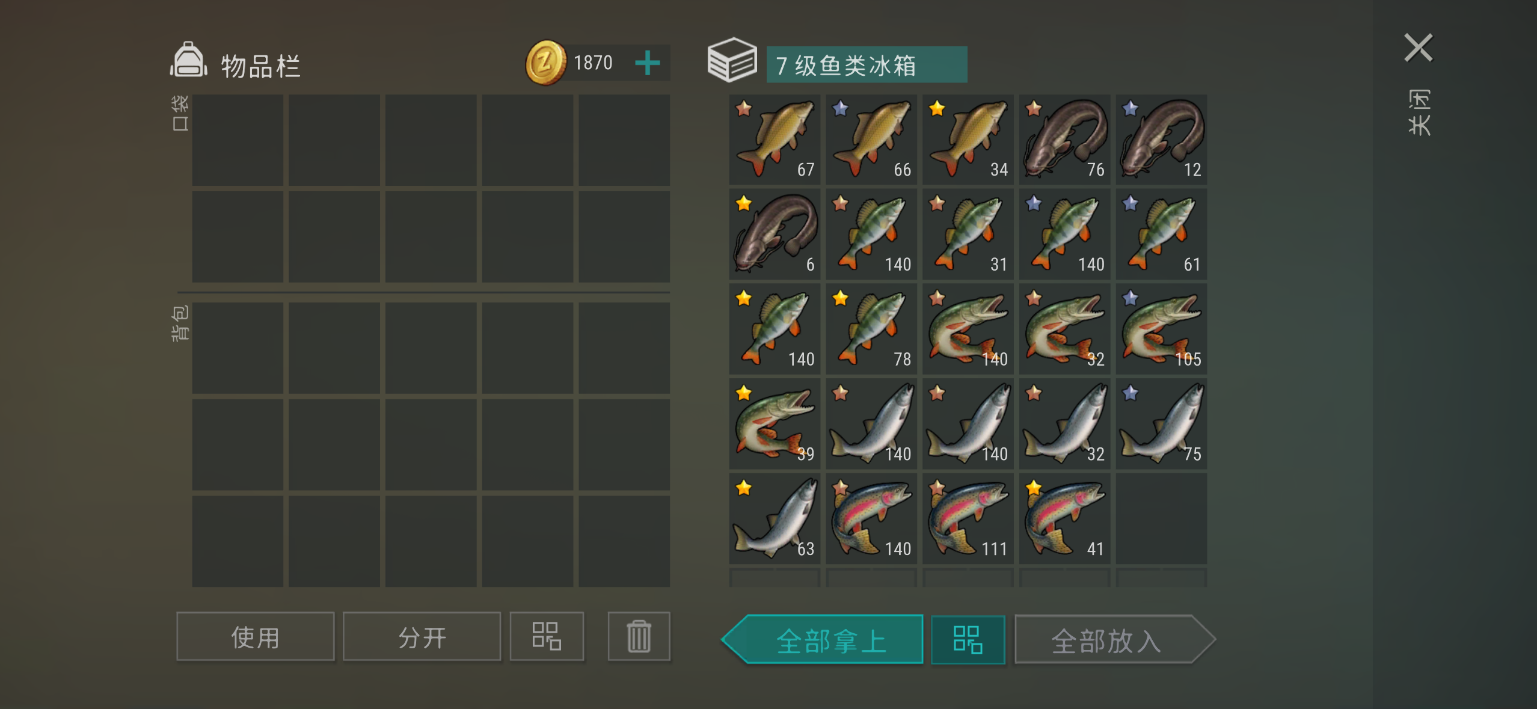Click the teal fridge sort icon
The image size is (1537, 709).
tap(968, 640)
